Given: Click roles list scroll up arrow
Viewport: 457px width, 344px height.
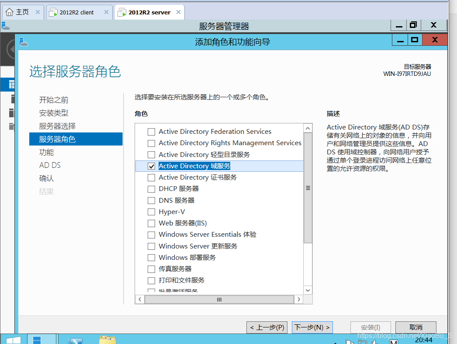Looking at the screenshot, I should 308,128.
